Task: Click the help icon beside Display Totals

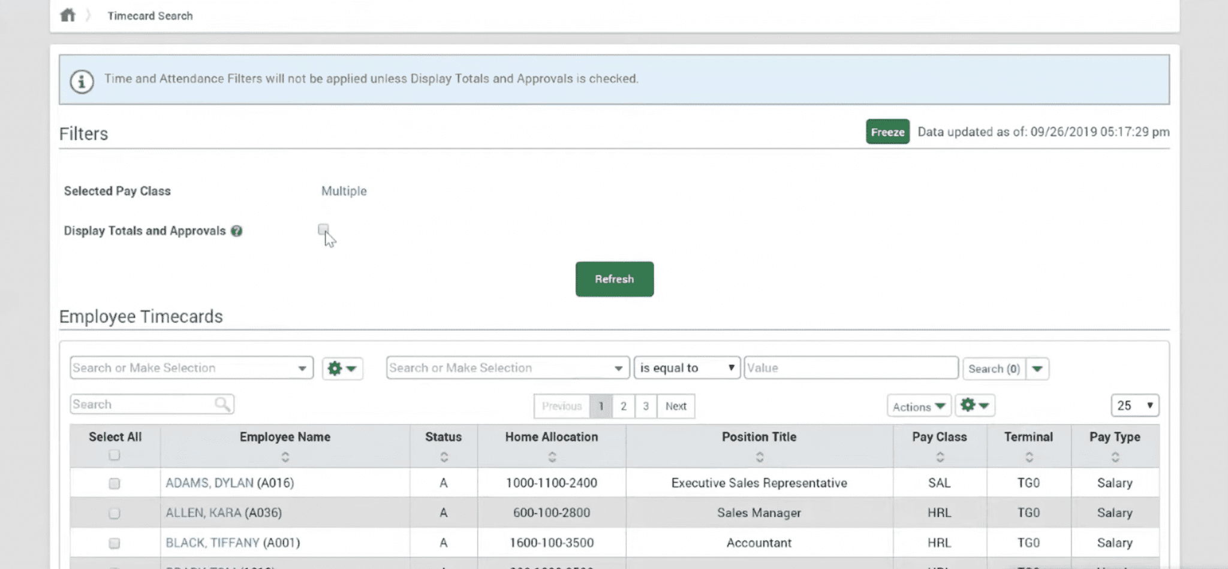Action: pos(237,231)
